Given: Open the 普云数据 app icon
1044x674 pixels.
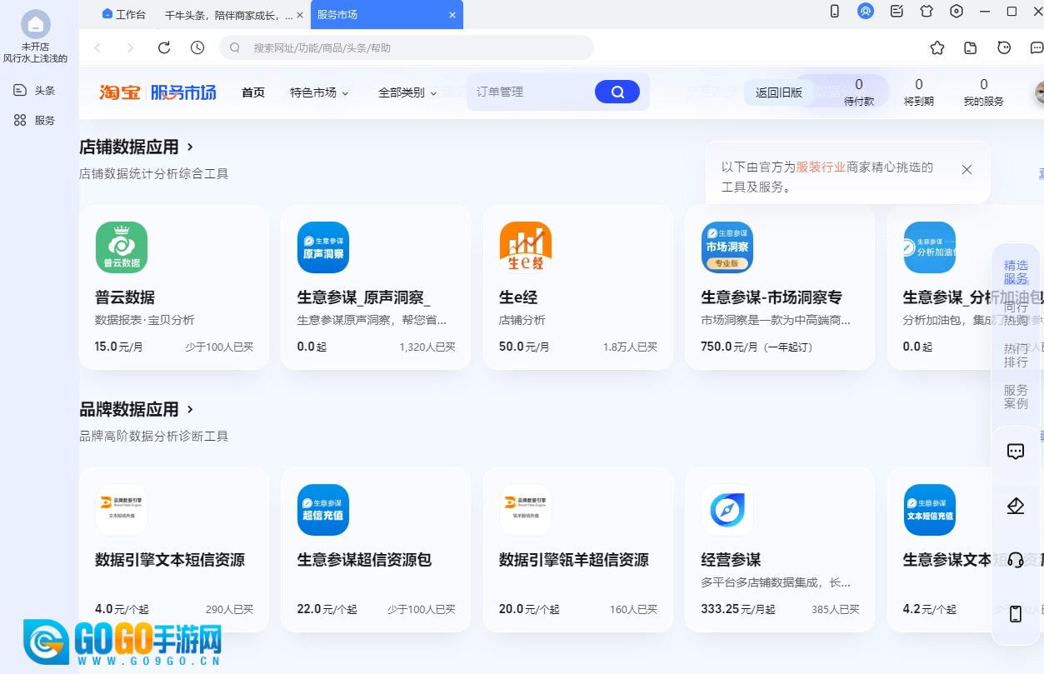Looking at the screenshot, I should (122, 247).
